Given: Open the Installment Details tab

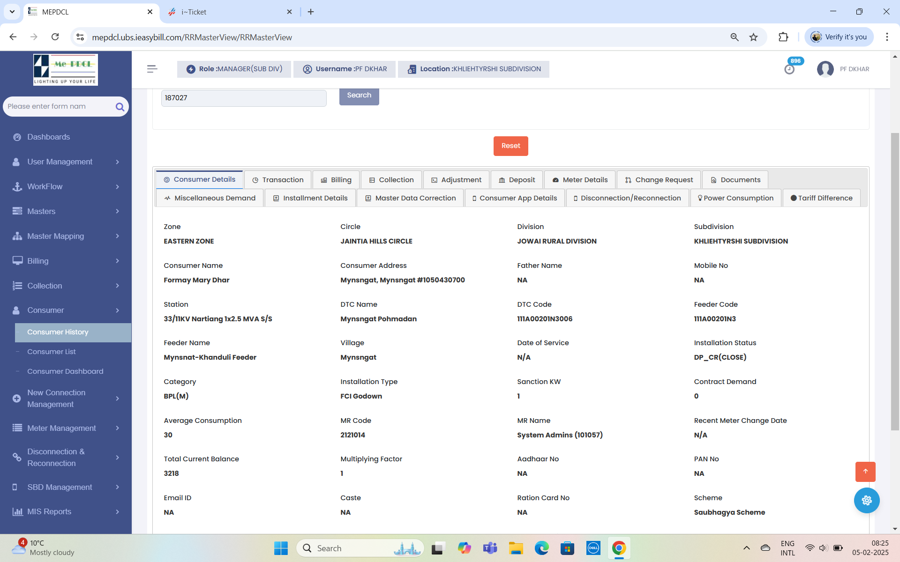Looking at the screenshot, I should (x=310, y=198).
